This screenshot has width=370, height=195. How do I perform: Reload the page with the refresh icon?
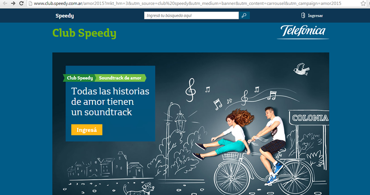21,3
